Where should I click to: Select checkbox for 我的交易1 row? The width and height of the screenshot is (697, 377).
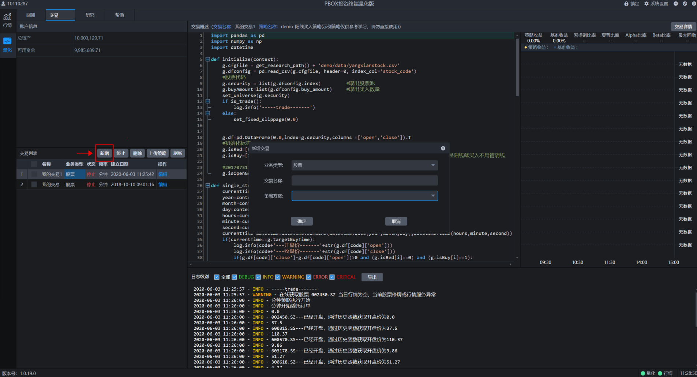pyautogui.click(x=34, y=174)
